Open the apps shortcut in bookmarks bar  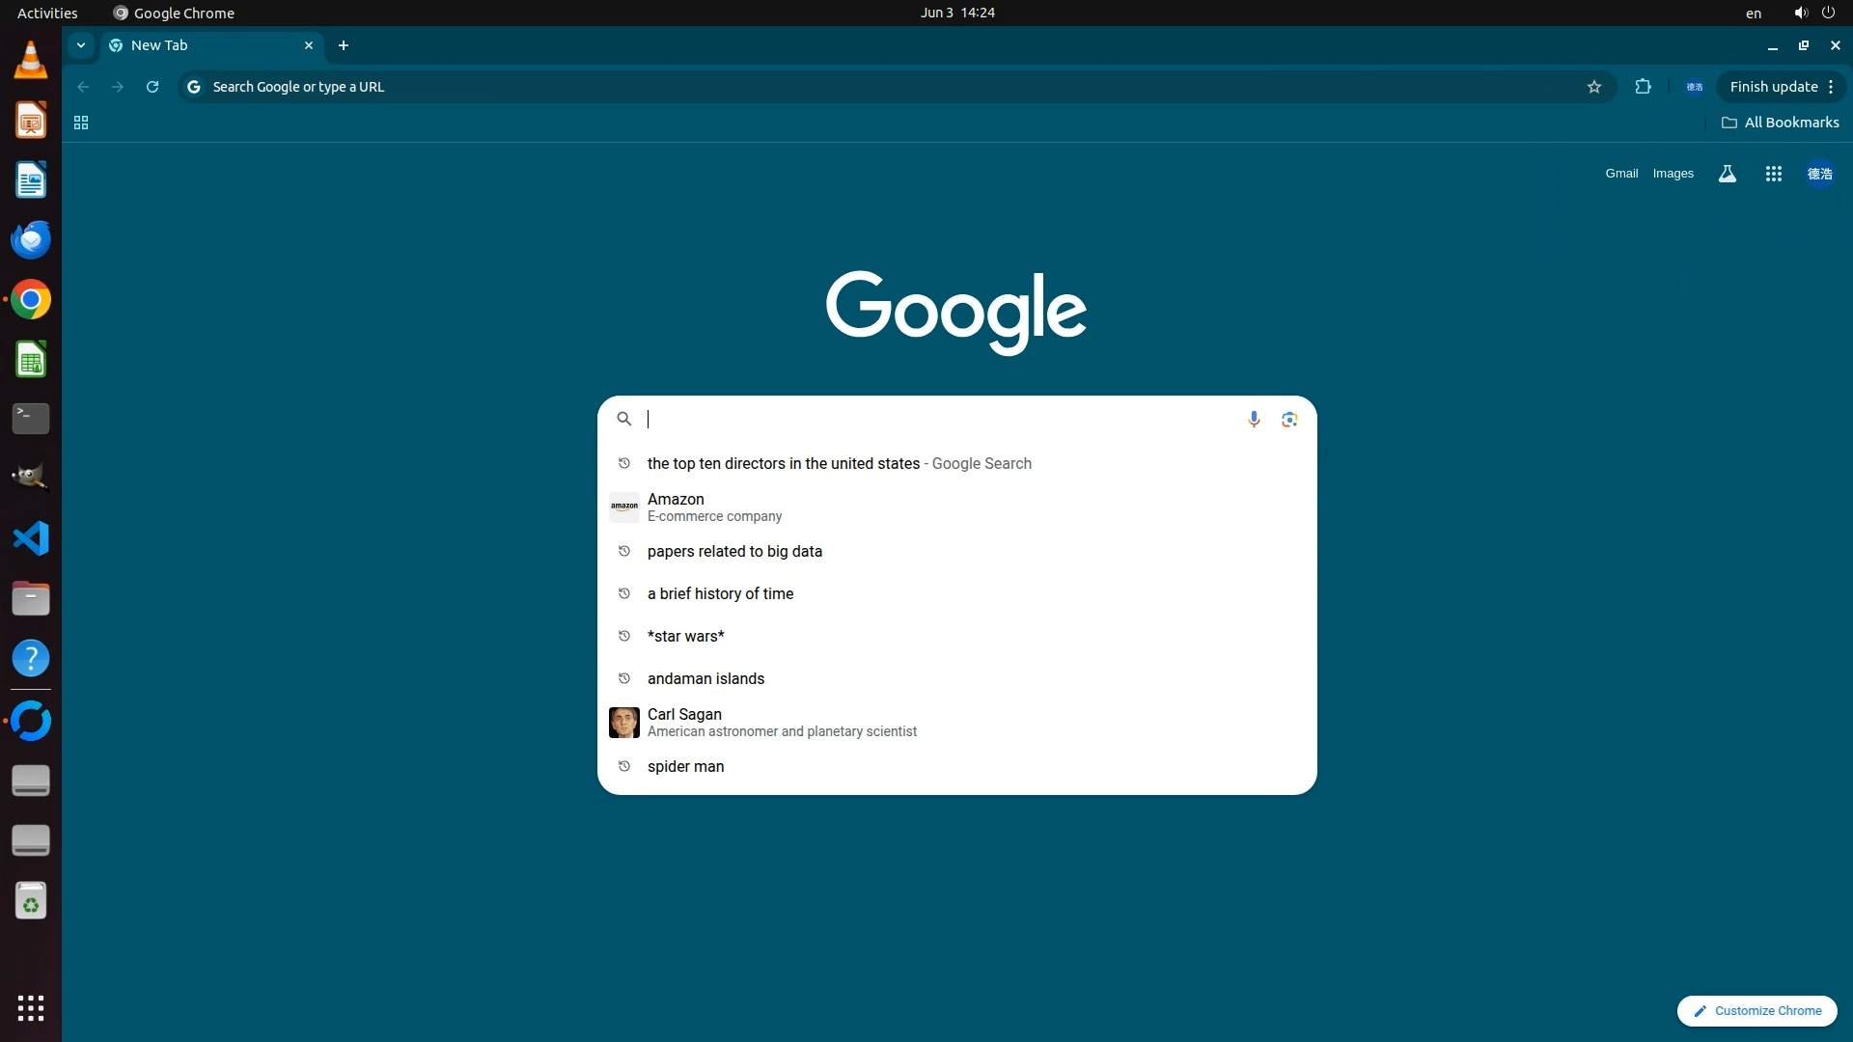pos(81,123)
